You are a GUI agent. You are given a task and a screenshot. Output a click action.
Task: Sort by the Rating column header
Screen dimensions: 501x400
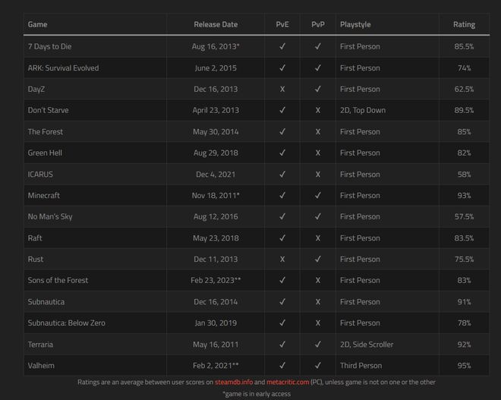tap(464, 24)
